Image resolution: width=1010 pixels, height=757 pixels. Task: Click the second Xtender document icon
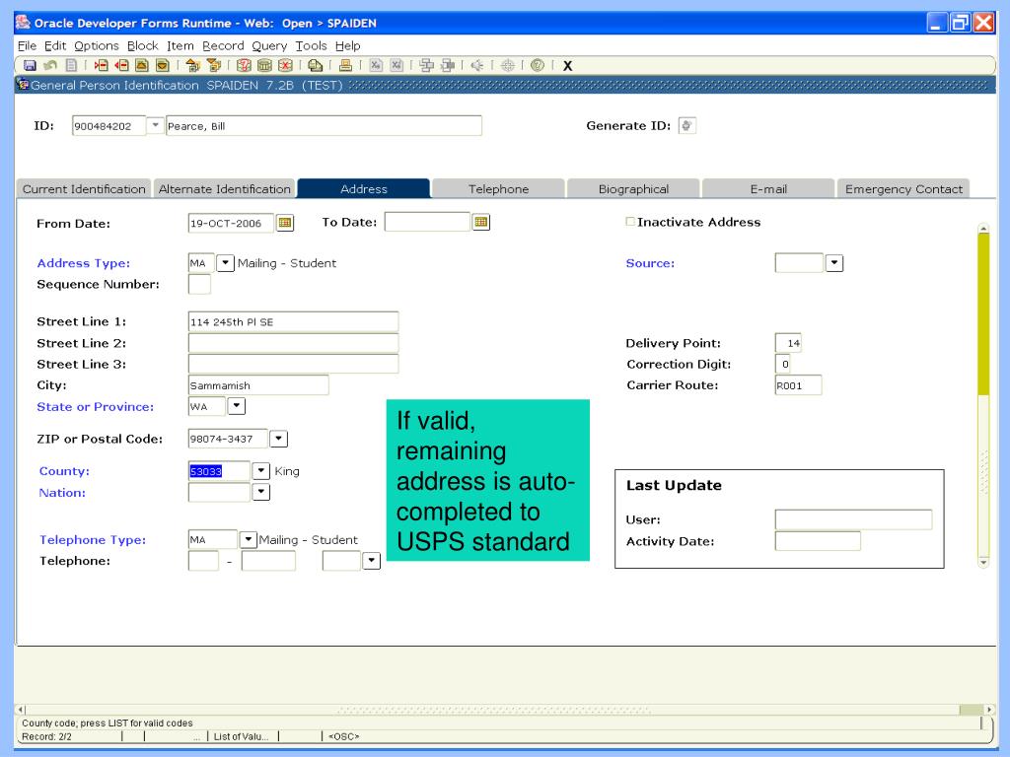coord(397,65)
